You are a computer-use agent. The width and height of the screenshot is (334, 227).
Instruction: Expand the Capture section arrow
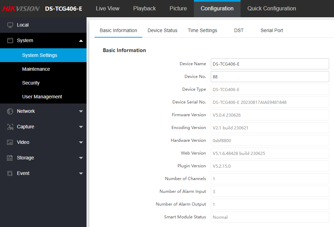pos(81,127)
